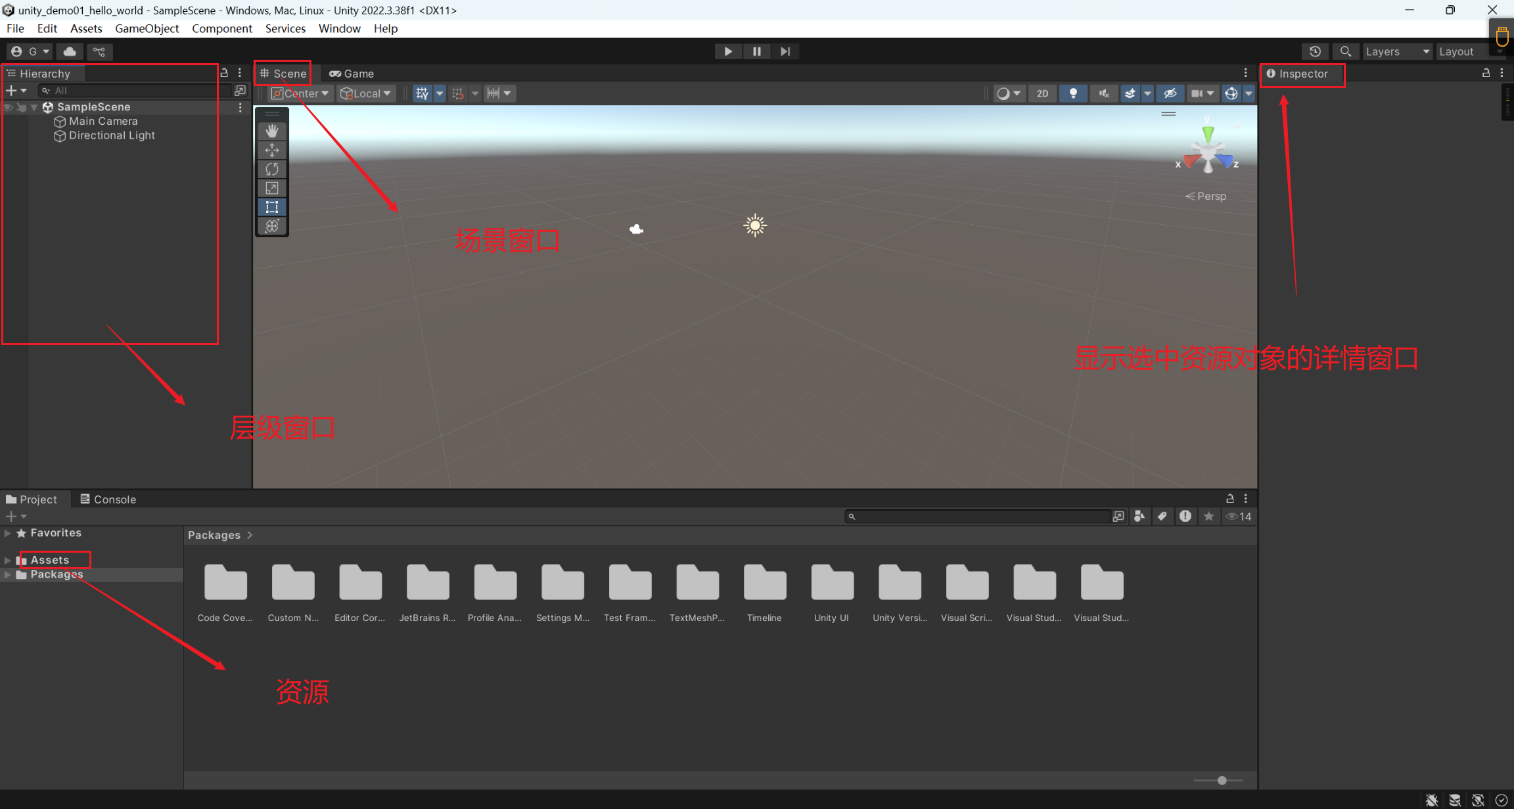Select the Rect transform tool
This screenshot has height=809, width=1514.
(272, 207)
